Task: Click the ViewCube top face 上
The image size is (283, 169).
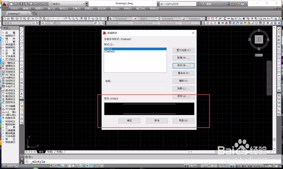Action: (x=259, y=39)
